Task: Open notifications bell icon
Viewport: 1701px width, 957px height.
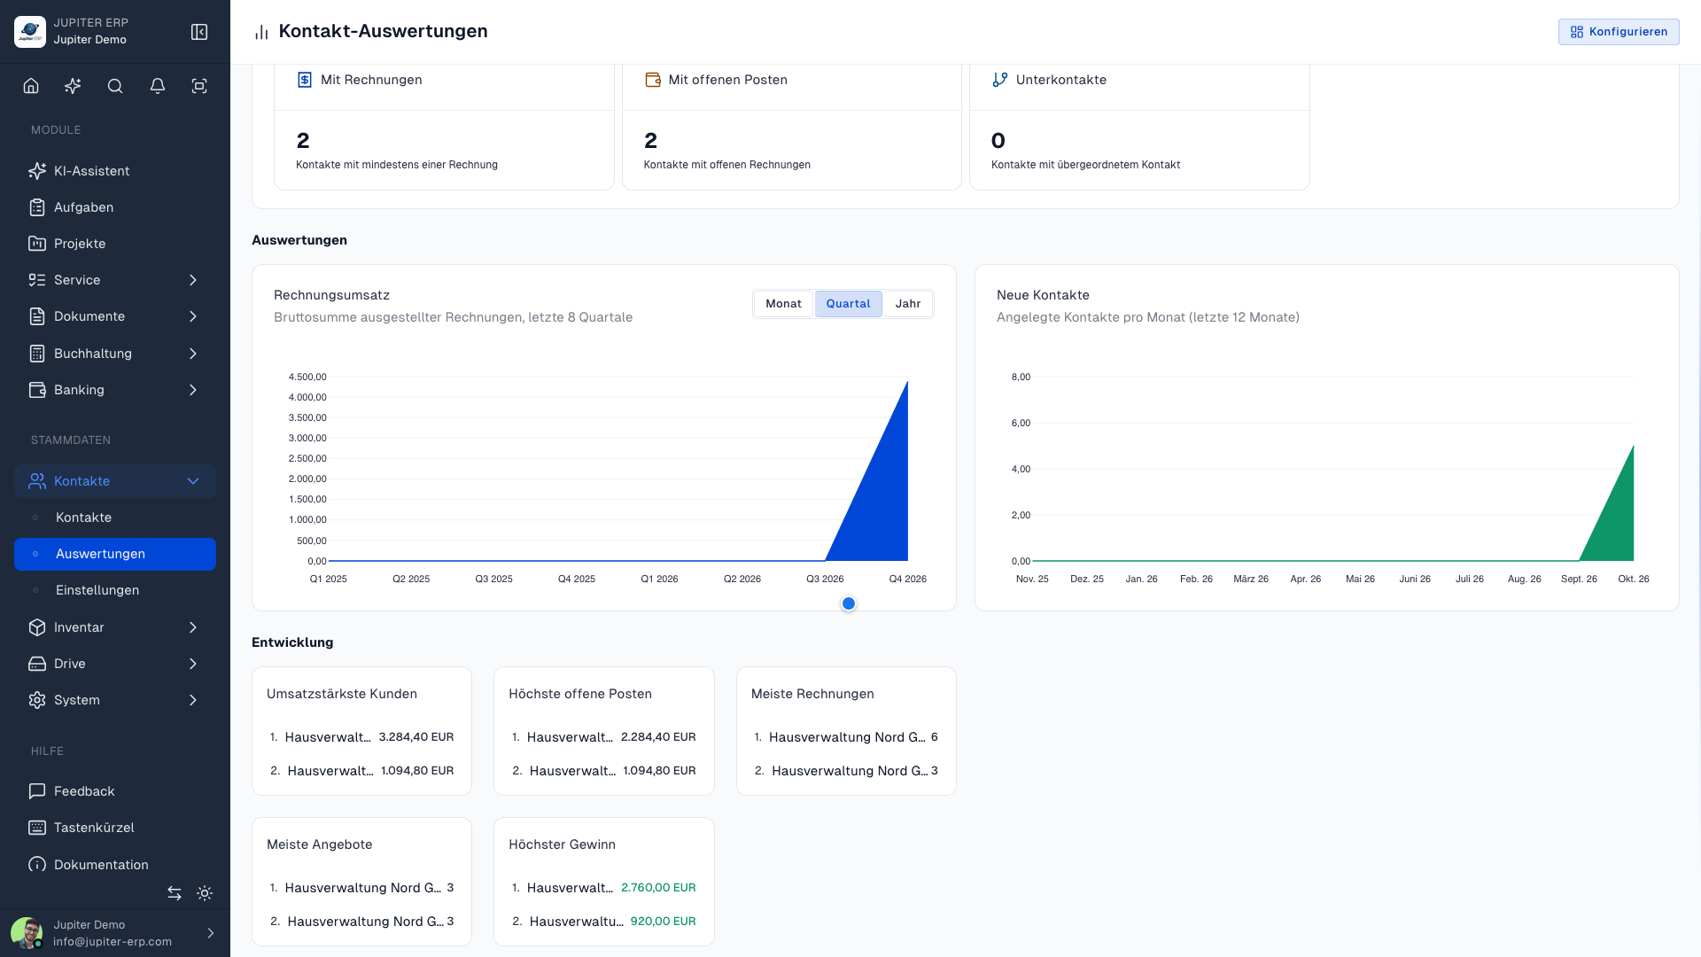Action: (158, 86)
